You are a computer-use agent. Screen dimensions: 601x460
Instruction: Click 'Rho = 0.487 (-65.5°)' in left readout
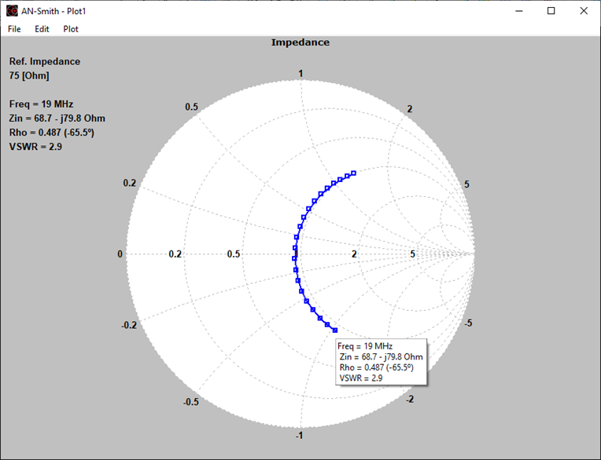pos(52,133)
